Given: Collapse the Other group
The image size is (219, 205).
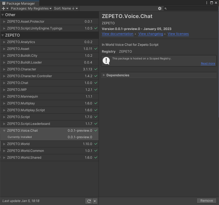Looking at the screenshot, I should (2, 15).
